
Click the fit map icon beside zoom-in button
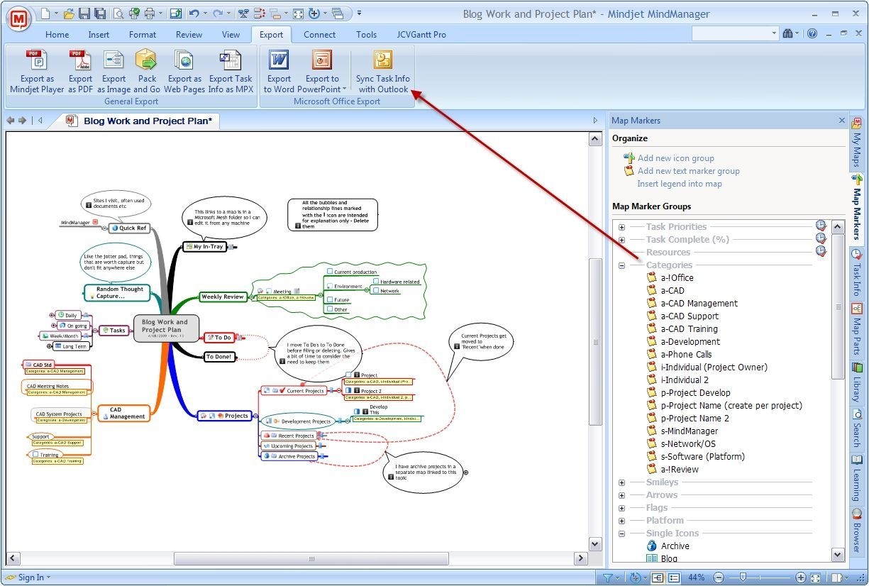(x=816, y=578)
